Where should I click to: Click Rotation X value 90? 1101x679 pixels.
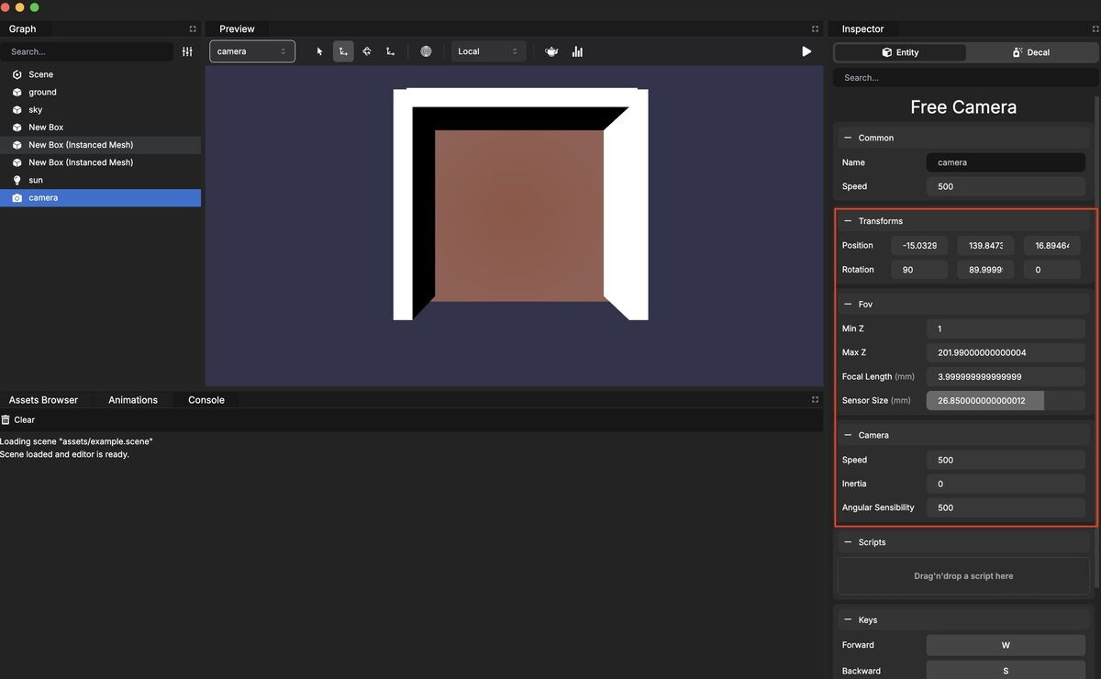coord(919,270)
